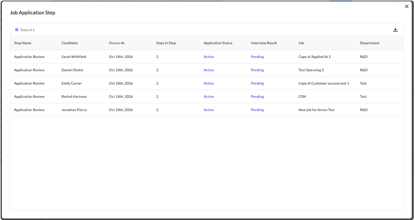Open Active status link for Daniel Okafor
This screenshot has height=220, width=415.
click(x=208, y=70)
